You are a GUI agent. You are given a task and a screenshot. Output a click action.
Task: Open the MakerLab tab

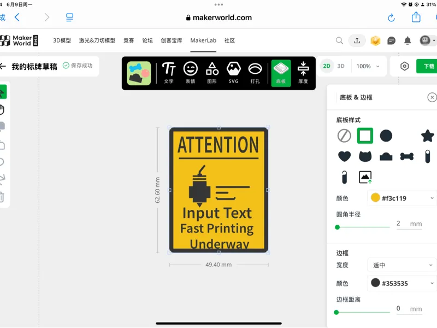coord(203,40)
